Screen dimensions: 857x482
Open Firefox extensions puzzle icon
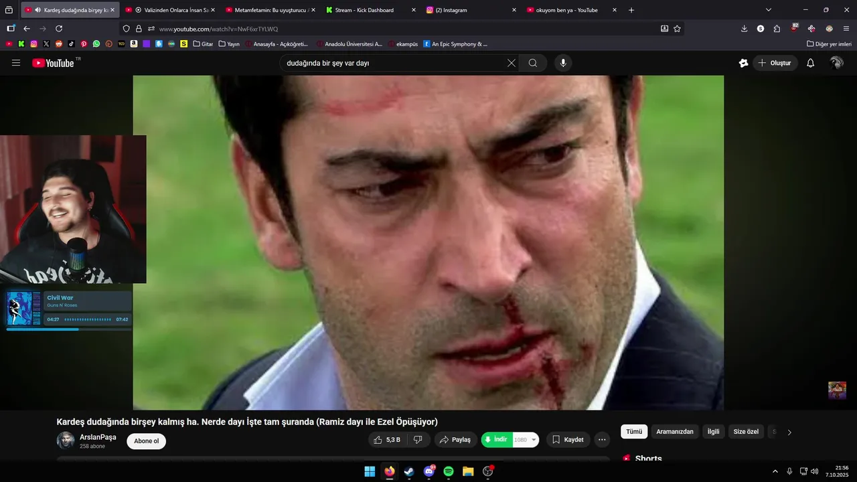(777, 29)
